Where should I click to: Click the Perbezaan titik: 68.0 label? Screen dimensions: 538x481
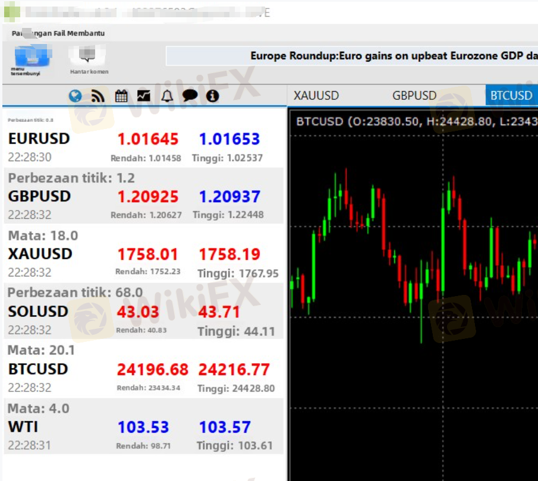pyautogui.click(x=75, y=293)
